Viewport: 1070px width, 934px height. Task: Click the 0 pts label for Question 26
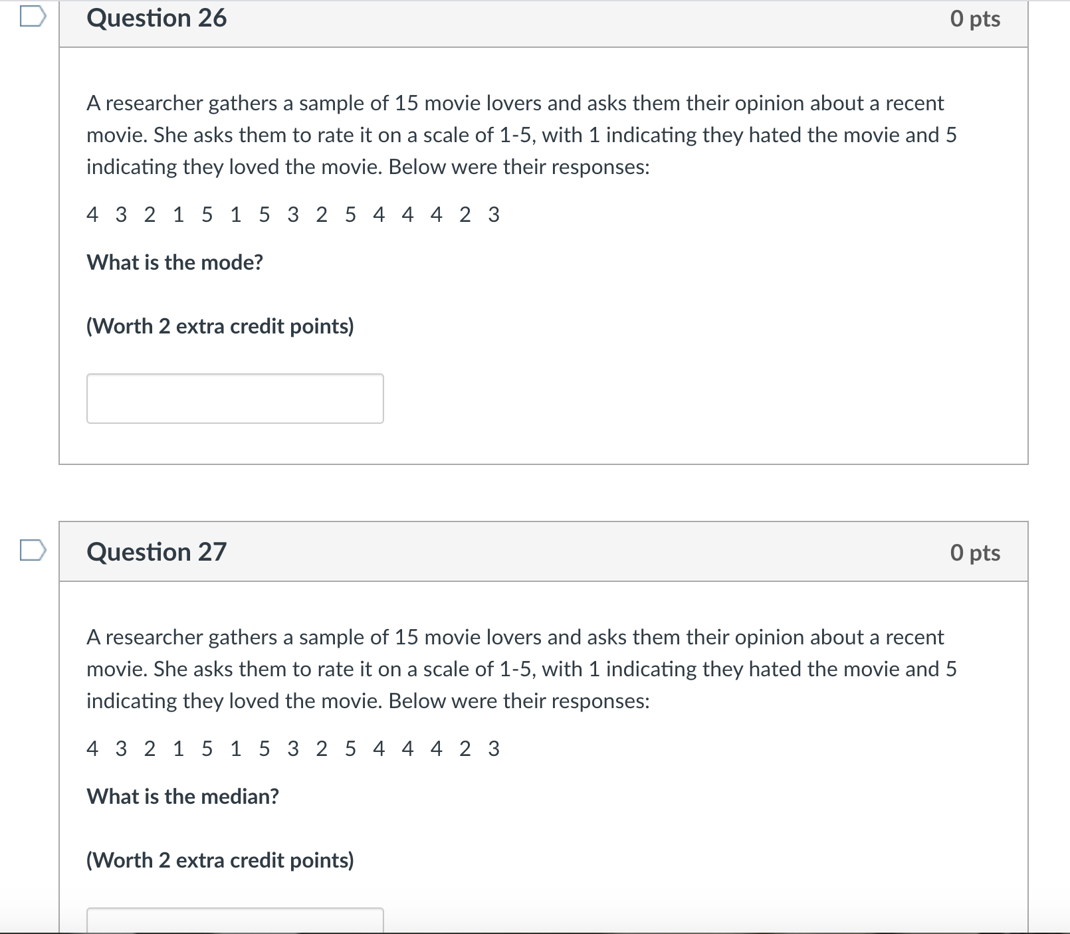[x=976, y=20]
